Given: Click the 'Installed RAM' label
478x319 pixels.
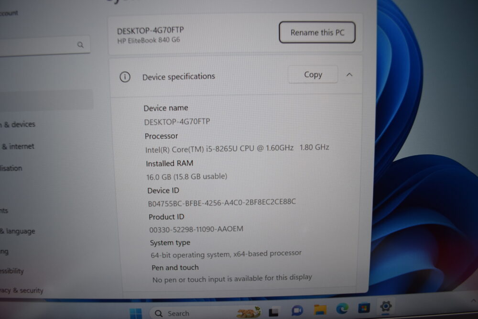Looking at the screenshot, I should point(170,164).
